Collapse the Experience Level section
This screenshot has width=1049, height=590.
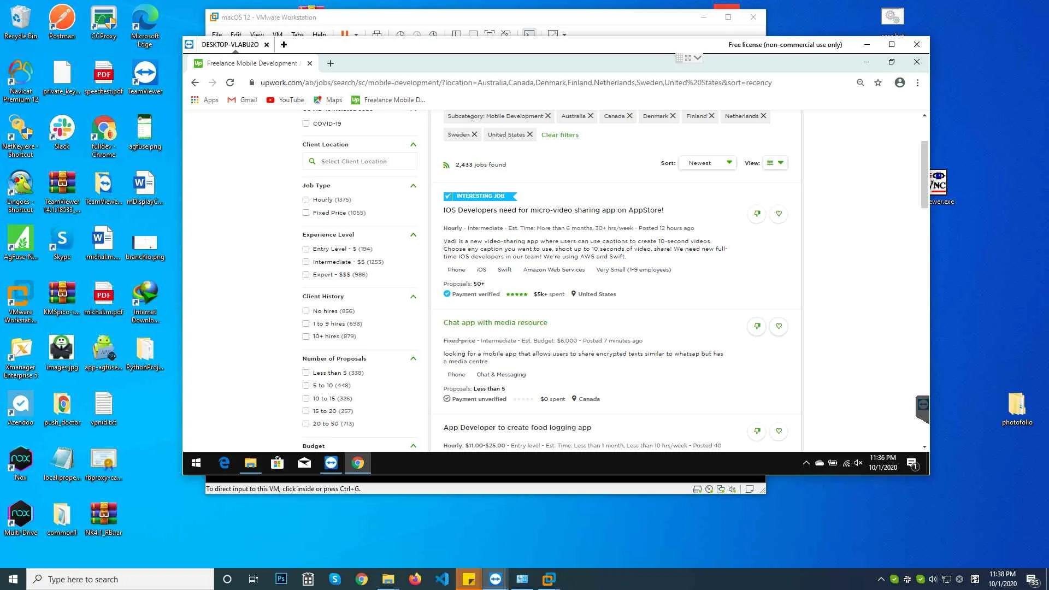coord(413,235)
